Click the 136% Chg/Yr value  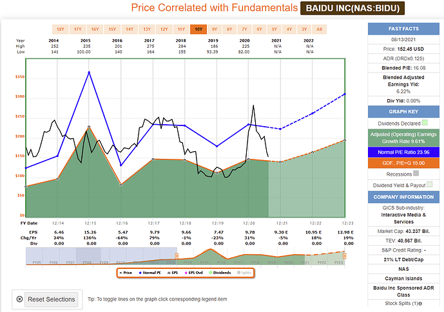coord(90,238)
